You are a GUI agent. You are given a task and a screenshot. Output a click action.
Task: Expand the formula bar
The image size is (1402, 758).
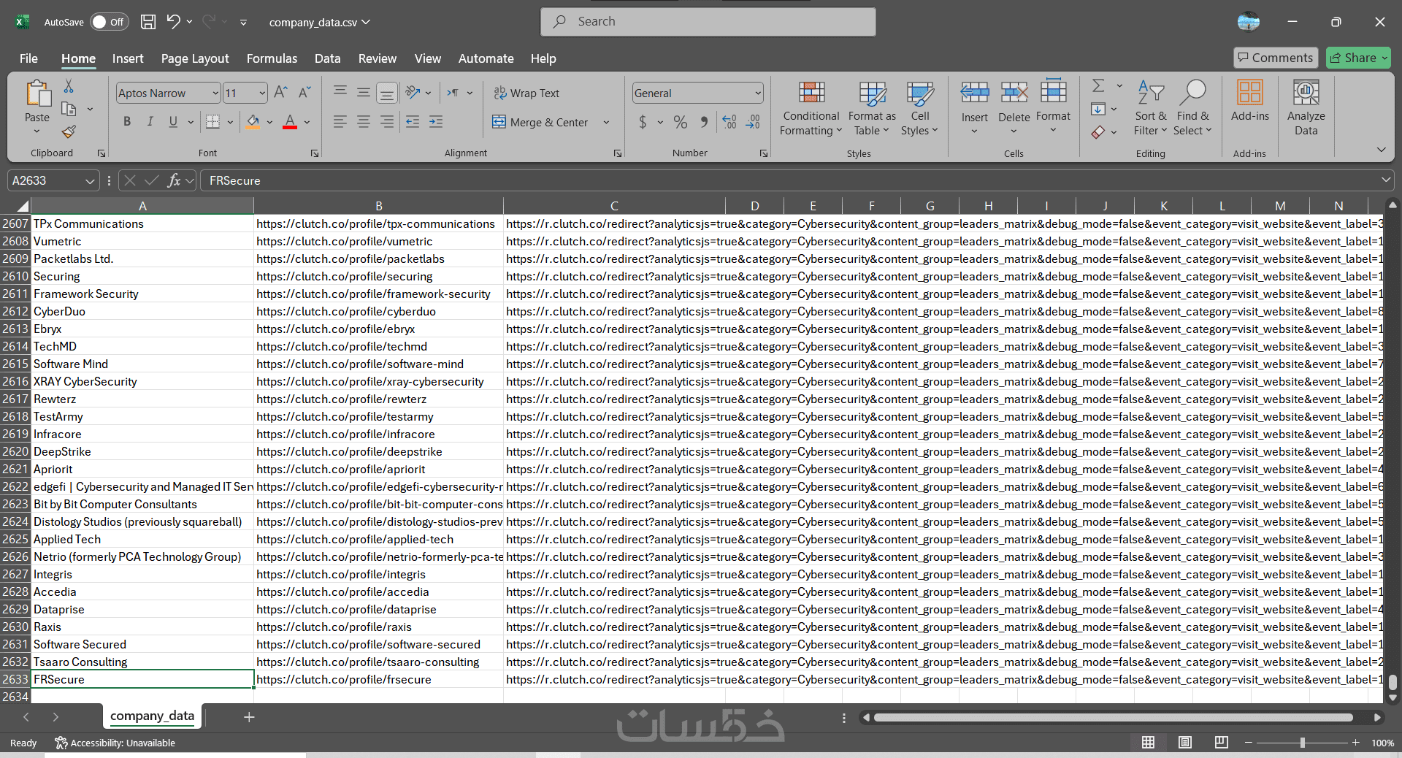click(x=1385, y=180)
